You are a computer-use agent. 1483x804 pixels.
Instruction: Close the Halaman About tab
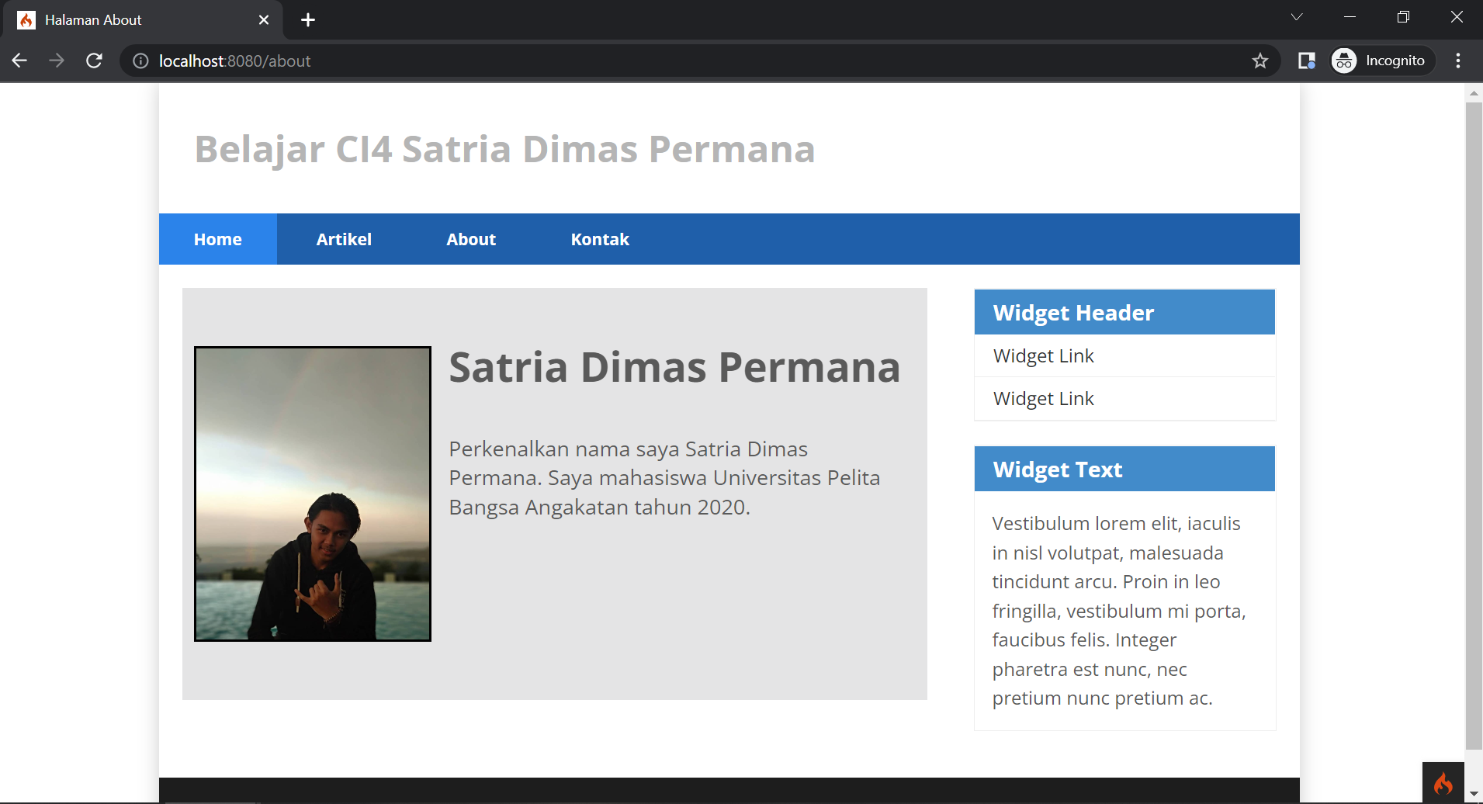point(264,20)
